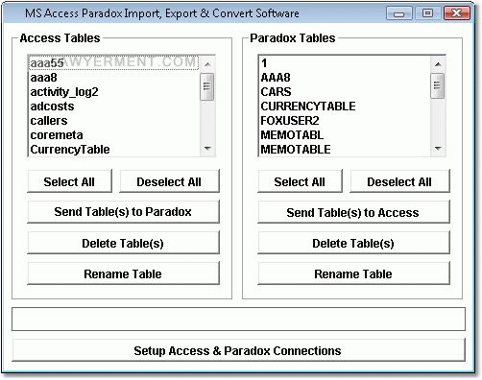Screen dimensions: 482x380
Task: Choose CARS in Paradox Tables
Action: 345,92
